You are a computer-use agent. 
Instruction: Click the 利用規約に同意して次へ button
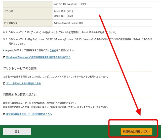pyautogui.click(x=136, y=131)
